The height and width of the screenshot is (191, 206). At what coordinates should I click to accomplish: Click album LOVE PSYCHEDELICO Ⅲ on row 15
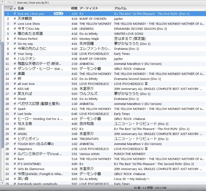click(131, 84)
